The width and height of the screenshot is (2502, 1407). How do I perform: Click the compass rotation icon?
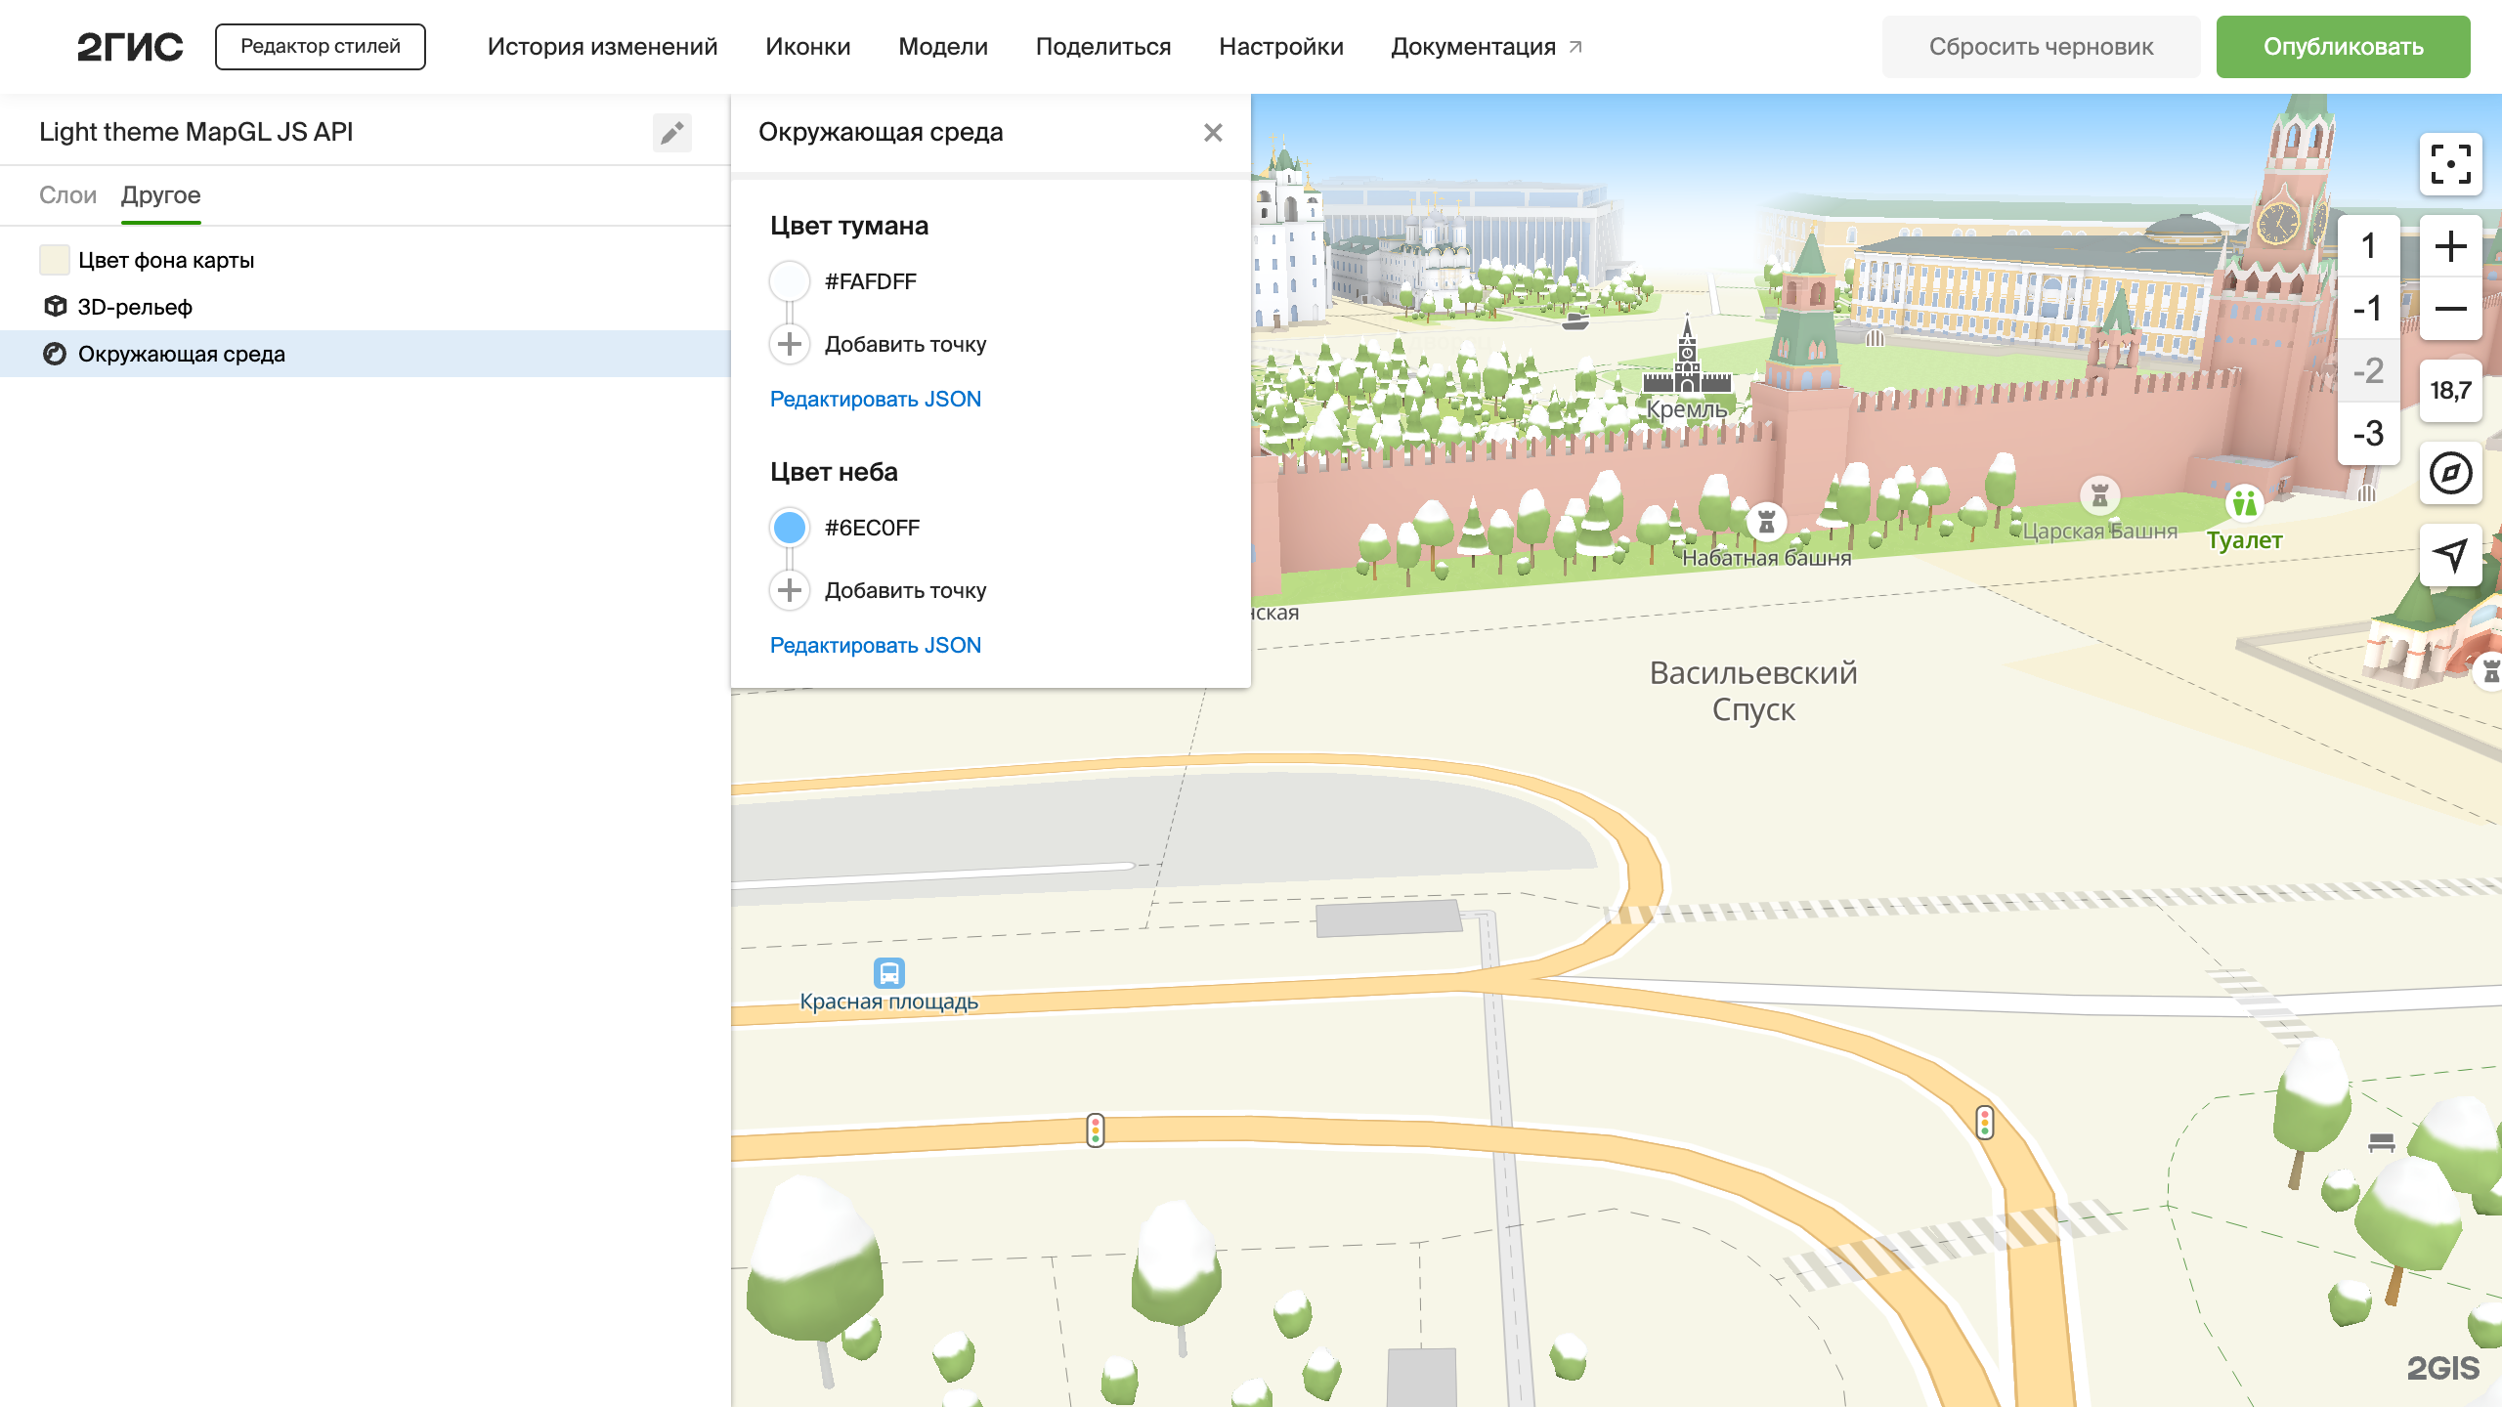click(2450, 473)
